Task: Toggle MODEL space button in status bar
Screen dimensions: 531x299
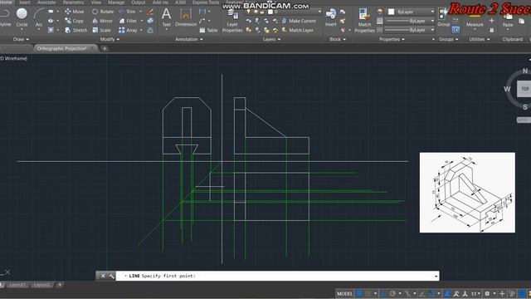Action: (x=344, y=293)
